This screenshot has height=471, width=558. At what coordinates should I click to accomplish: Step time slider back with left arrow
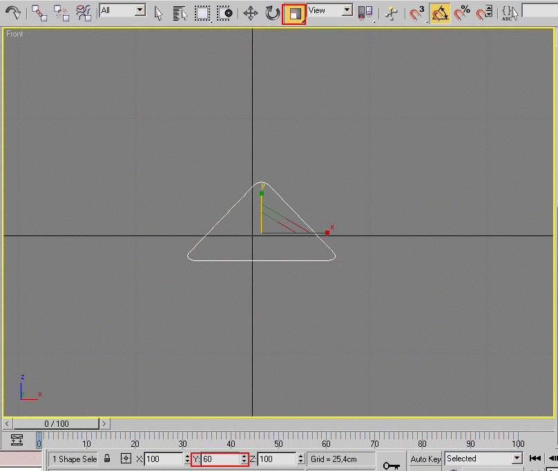pyautogui.click(x=7, y=423)
